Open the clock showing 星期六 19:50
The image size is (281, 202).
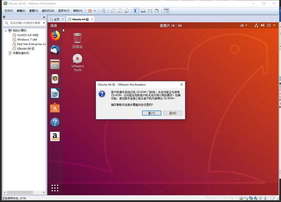point(171,26)
